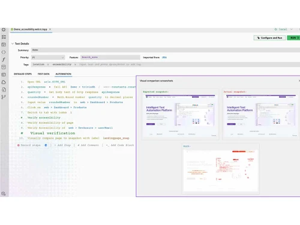The width and height of the screenshot is (300, 225).
Task: Select step 2 'Call API' line
Action: click(x=82, y=87)
